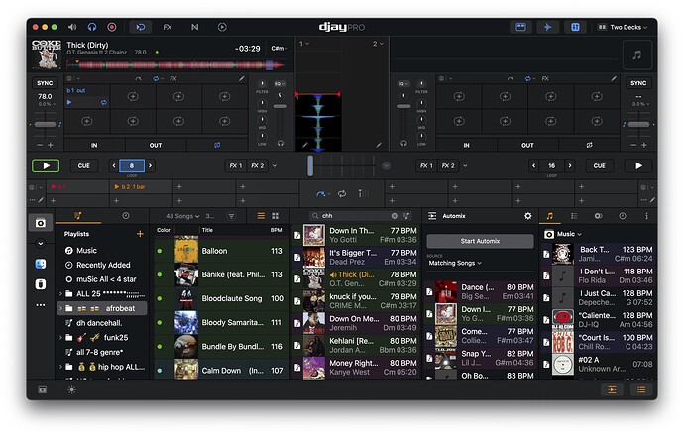Clear the search field text
This screenshot has height=435, width=684.
[394, 215]
